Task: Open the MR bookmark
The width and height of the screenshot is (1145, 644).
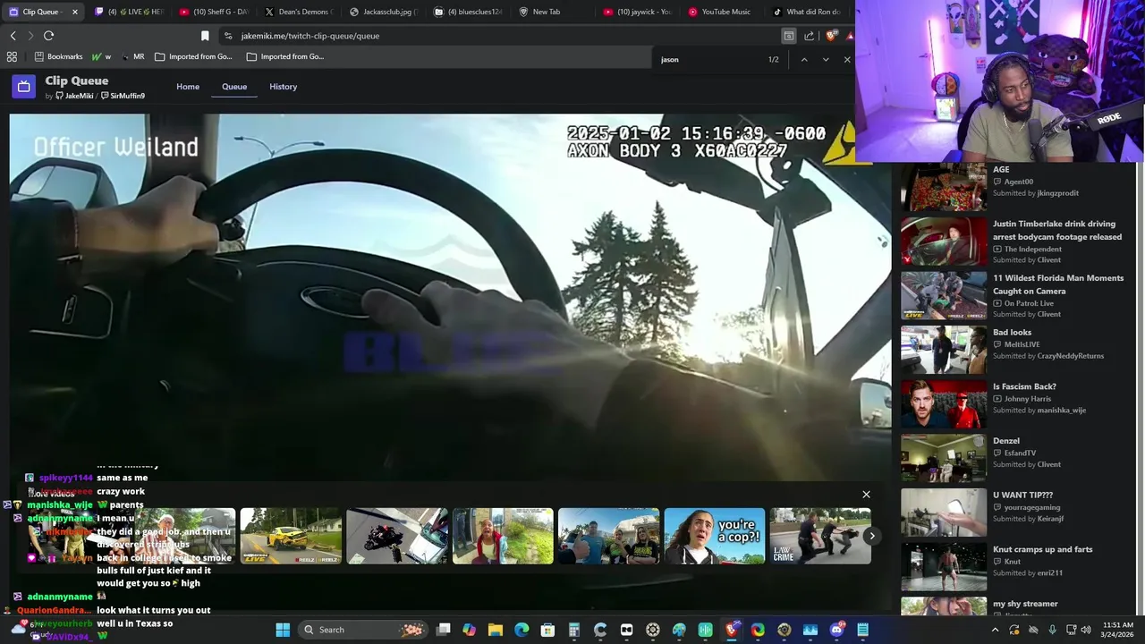Action: point(132,56)
